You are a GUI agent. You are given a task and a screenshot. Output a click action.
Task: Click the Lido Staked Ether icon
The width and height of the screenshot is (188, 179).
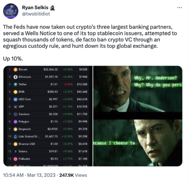coord(15,136)
